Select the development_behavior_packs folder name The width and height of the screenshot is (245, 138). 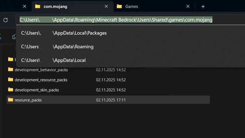click(x=41, y=70)
